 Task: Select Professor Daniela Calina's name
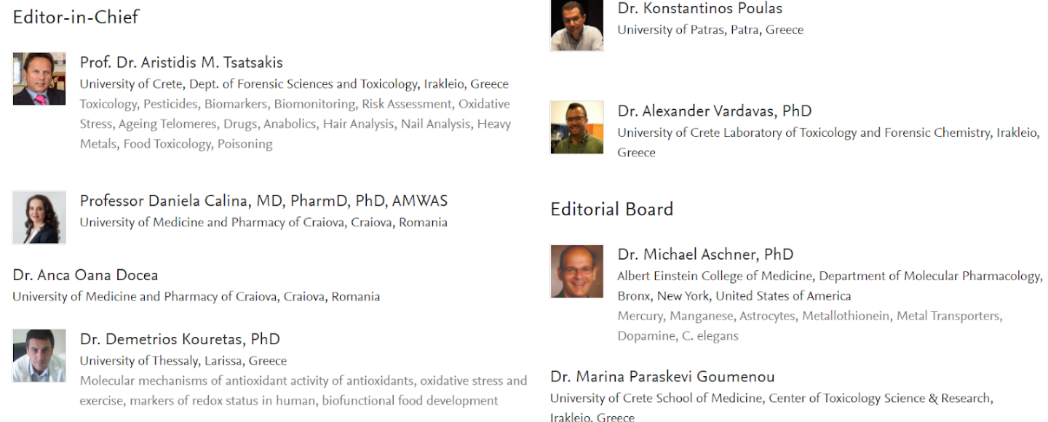263,201
